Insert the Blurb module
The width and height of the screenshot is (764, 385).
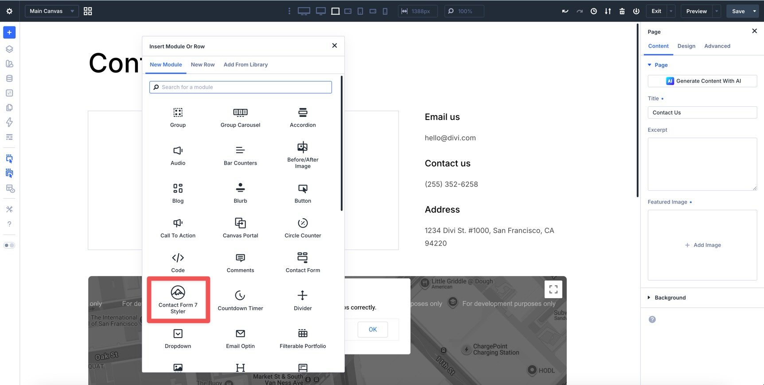pos(240,194)
